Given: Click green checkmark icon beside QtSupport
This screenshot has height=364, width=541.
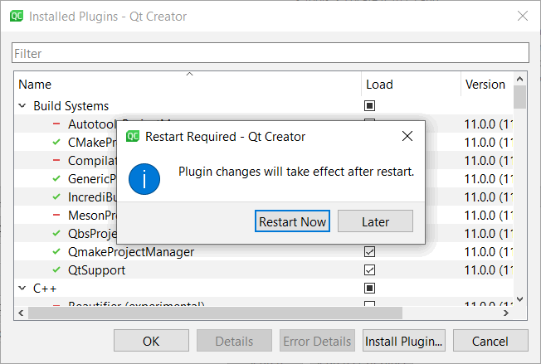Looking at the screenshot, I should pos(56,270).
